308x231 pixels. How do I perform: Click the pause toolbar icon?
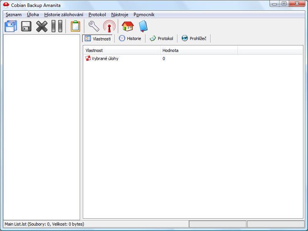(x=57, y=26)
